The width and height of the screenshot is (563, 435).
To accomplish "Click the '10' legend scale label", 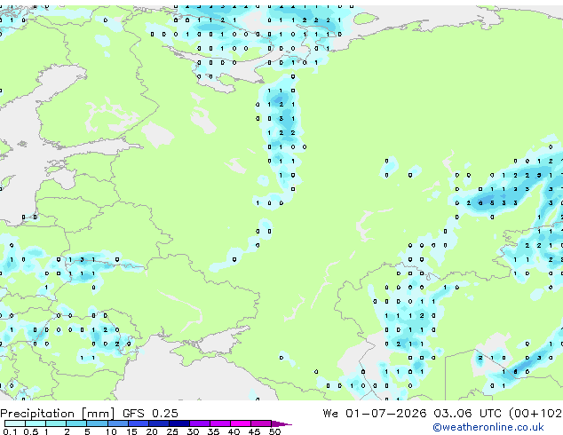I will click(111, 431).
